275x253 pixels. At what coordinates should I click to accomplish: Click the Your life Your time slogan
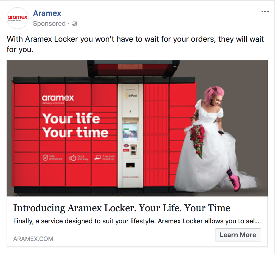[x=75, y=125]
